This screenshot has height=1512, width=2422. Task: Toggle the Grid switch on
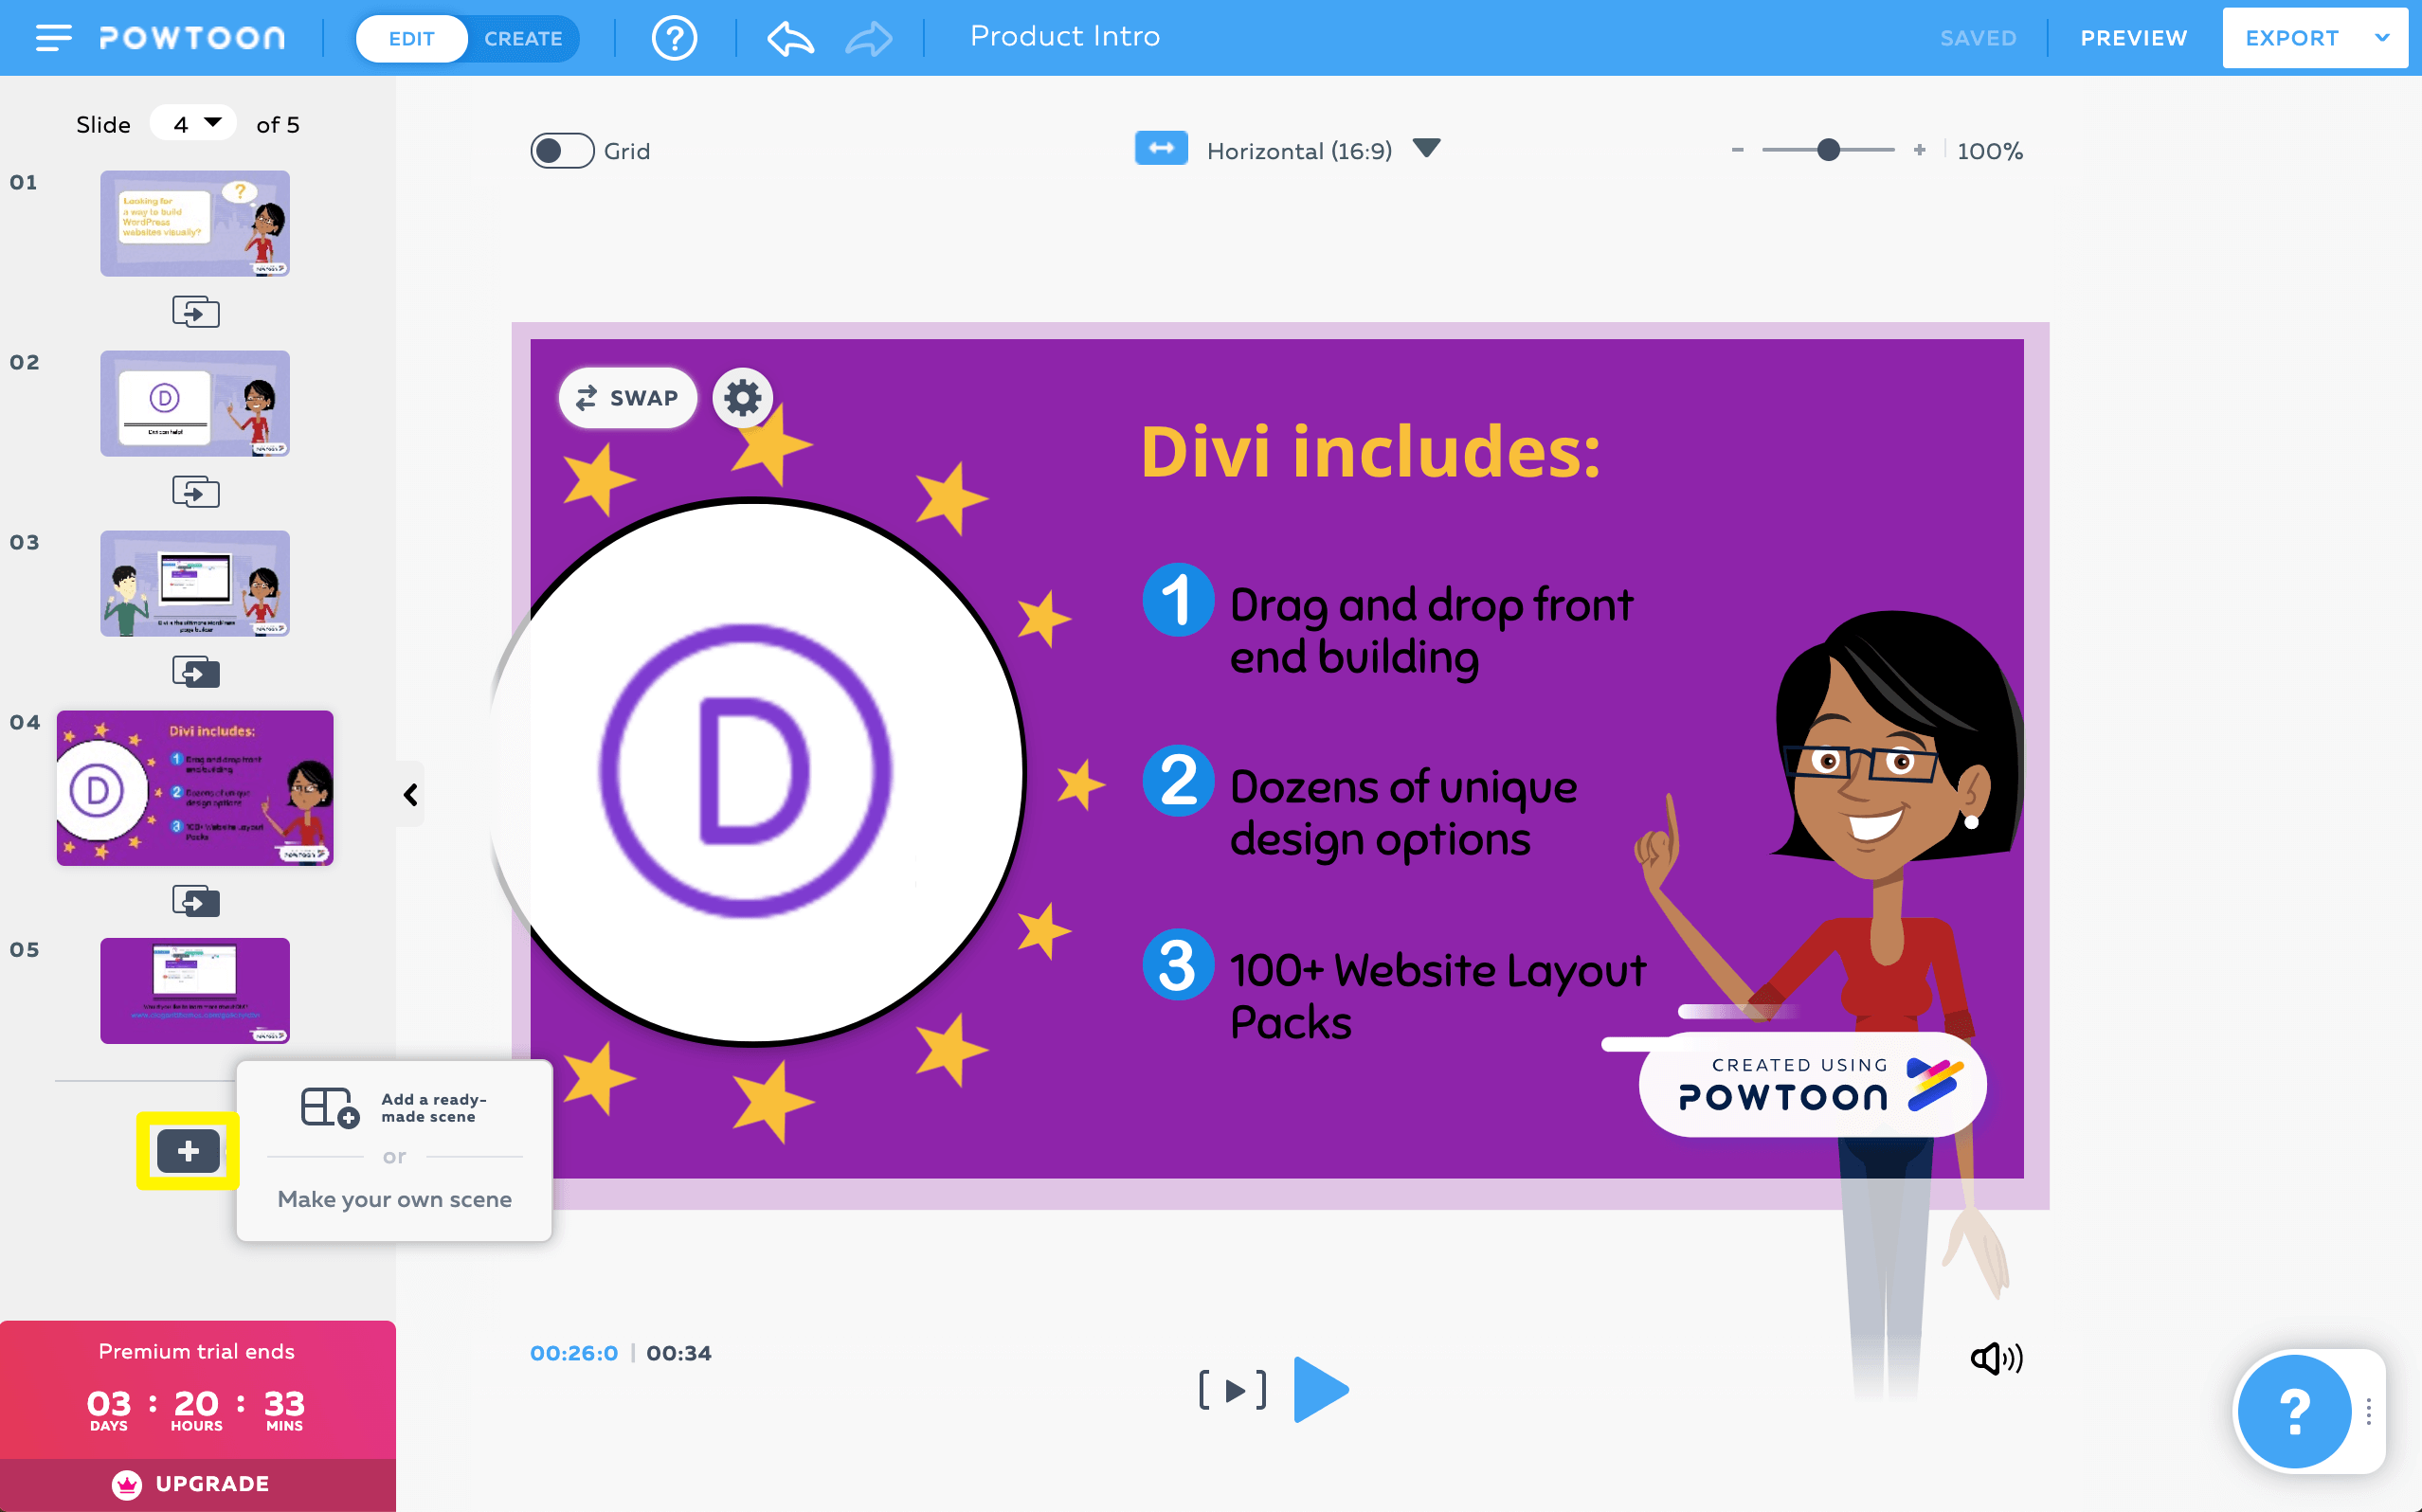tap(562, 151)
